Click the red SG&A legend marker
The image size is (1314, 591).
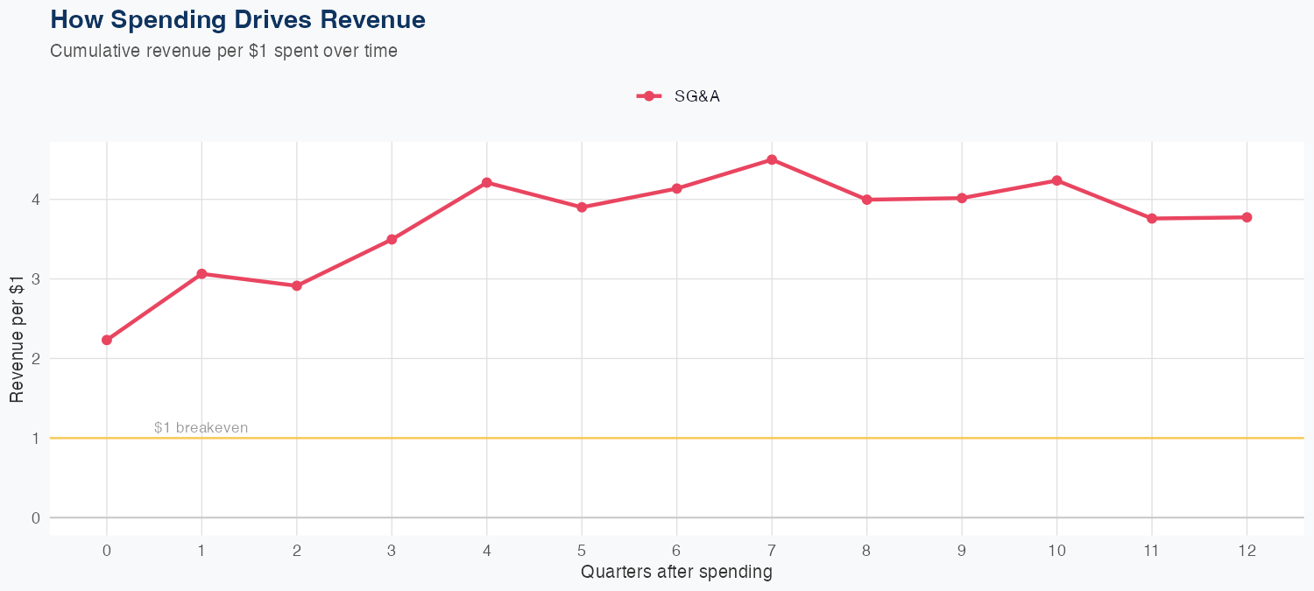pyautogui.click(x=648, y=96)
